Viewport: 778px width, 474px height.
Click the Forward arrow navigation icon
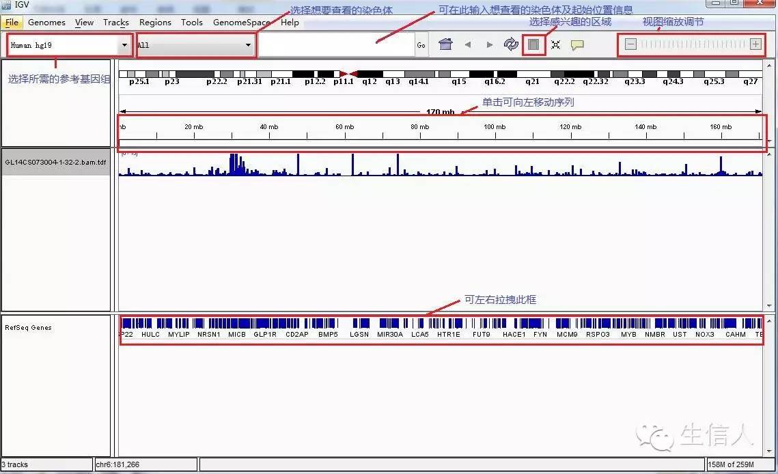tap(490, 45)
